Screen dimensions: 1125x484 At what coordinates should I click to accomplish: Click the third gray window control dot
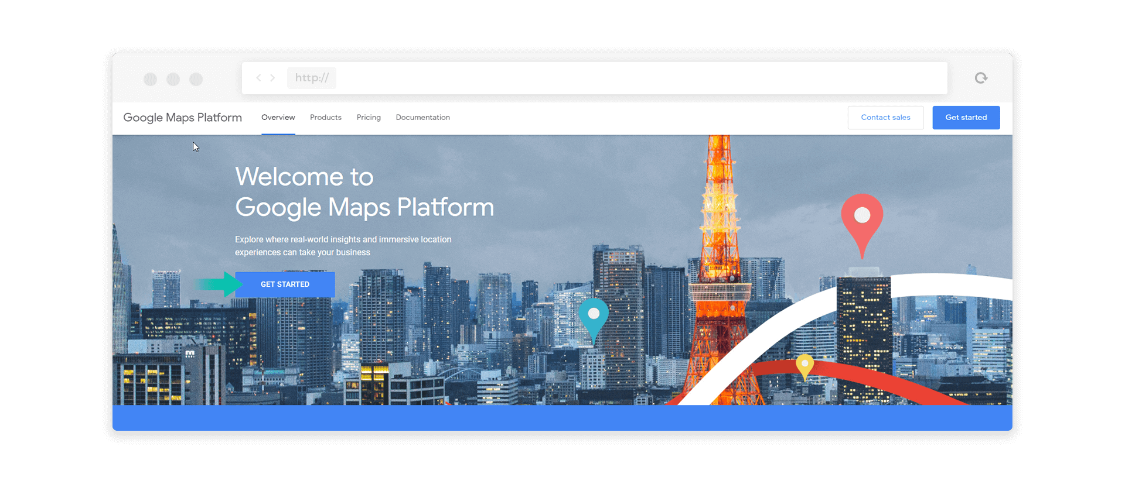(x=196, y=79)
